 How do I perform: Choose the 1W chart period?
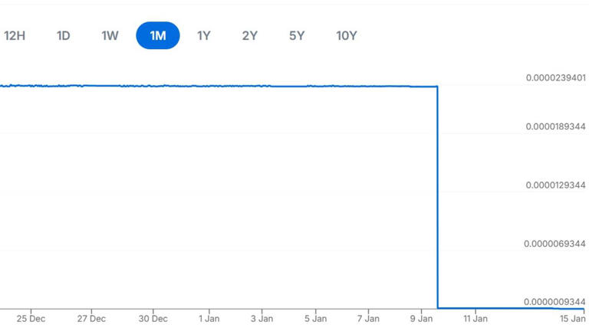point(110,35)
